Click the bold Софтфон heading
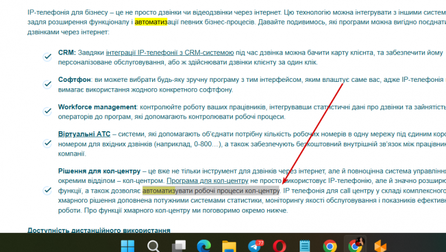 point(74,80)
